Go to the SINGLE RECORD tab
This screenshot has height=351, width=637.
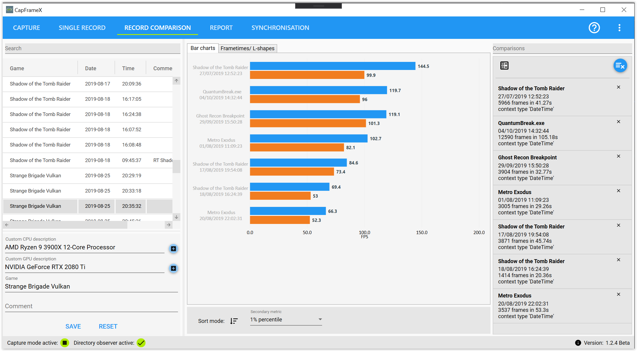[x=82, y=28]
